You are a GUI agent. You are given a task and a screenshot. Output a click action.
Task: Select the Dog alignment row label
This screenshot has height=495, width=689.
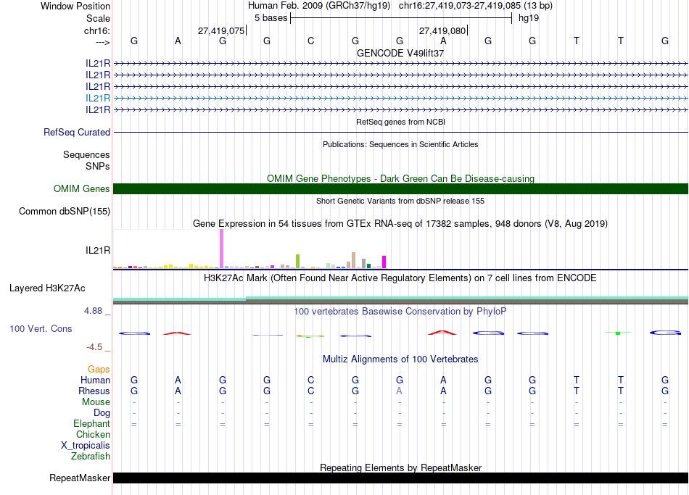(102, 413)
